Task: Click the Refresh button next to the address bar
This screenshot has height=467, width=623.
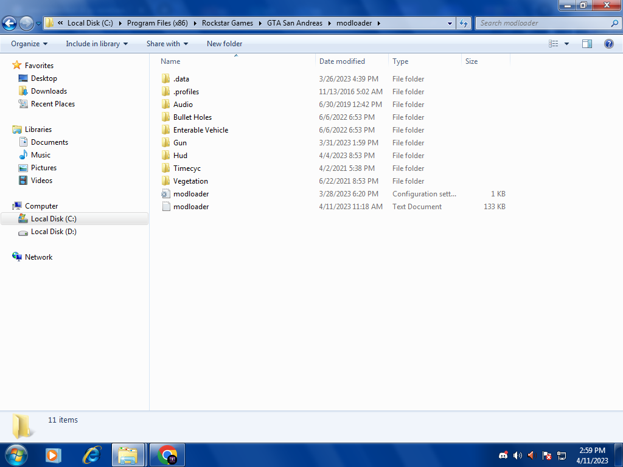Action: coord(463,23)
